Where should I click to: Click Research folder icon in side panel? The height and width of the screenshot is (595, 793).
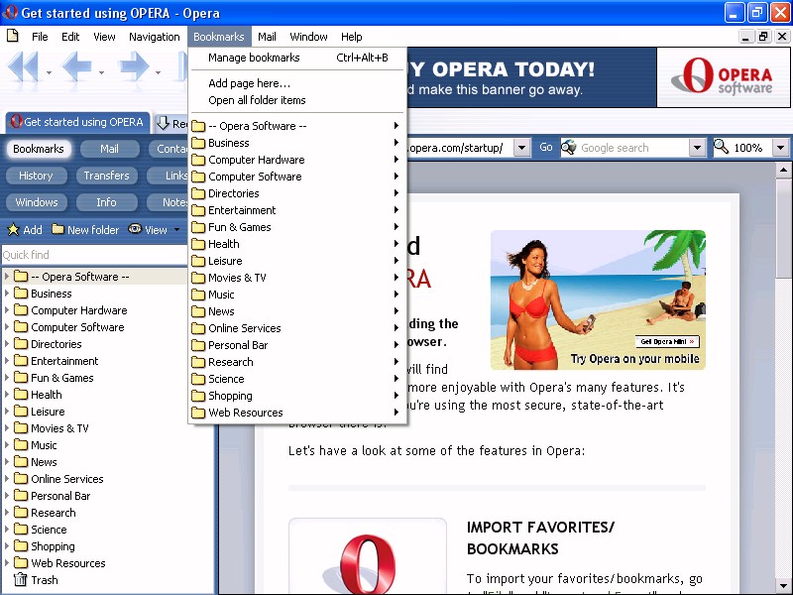click(x=21, y=512)
